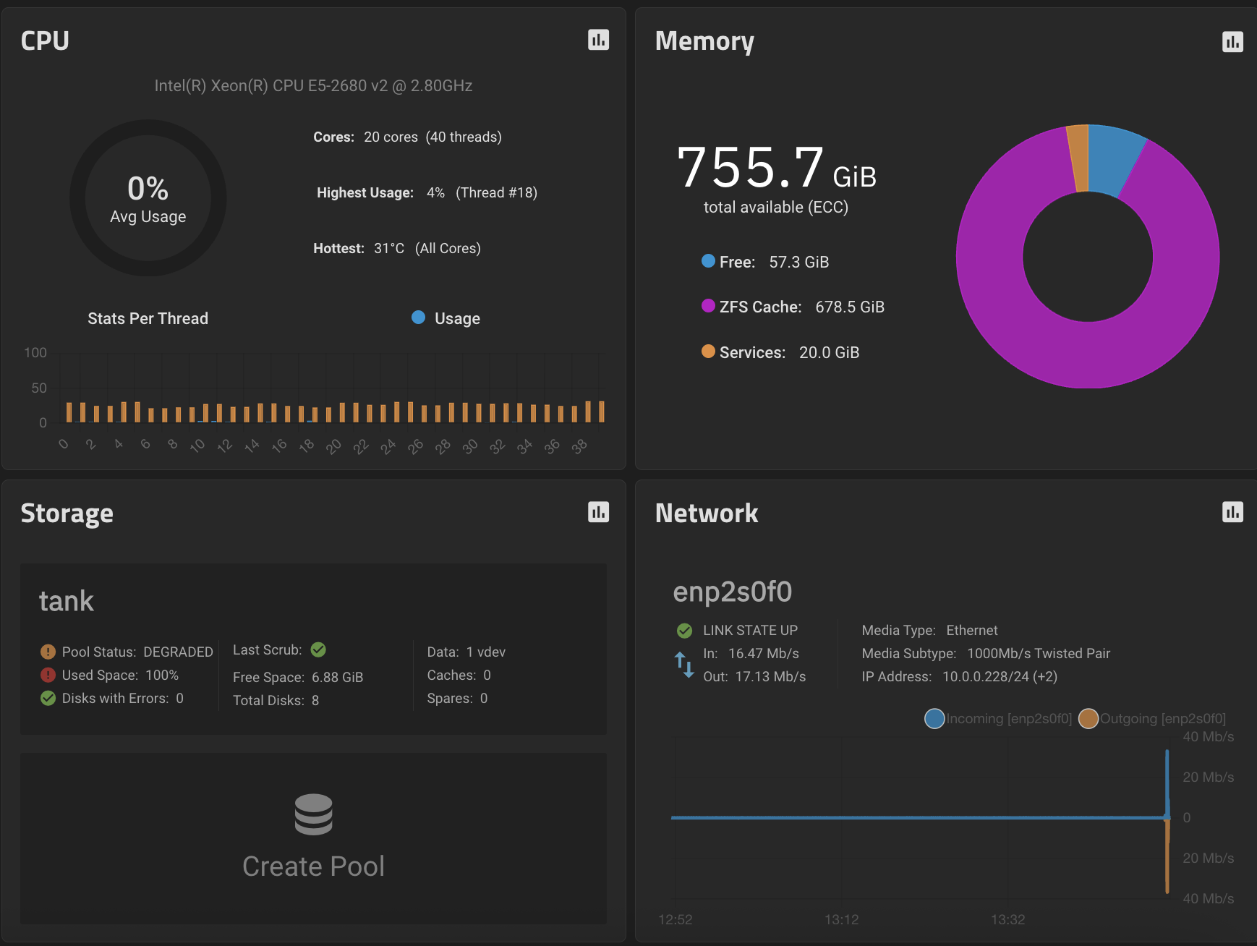Click the enp2s0f0 interface name
Screen dimensions: 1257x946
(732, 592)
